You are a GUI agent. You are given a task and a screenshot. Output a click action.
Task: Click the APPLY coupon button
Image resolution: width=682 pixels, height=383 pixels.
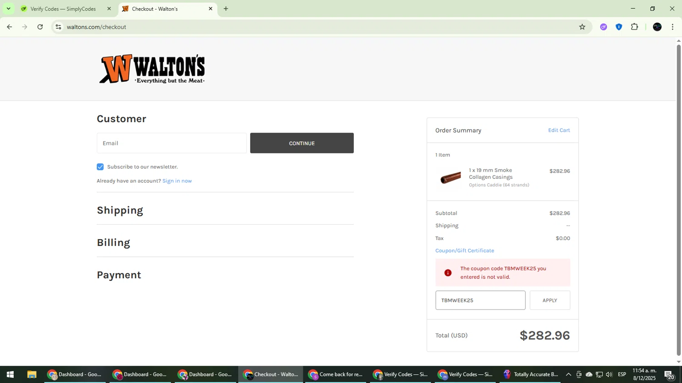[550, 300]
